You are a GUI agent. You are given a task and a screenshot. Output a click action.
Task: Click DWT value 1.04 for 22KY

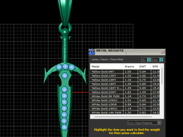pos(143,92)
